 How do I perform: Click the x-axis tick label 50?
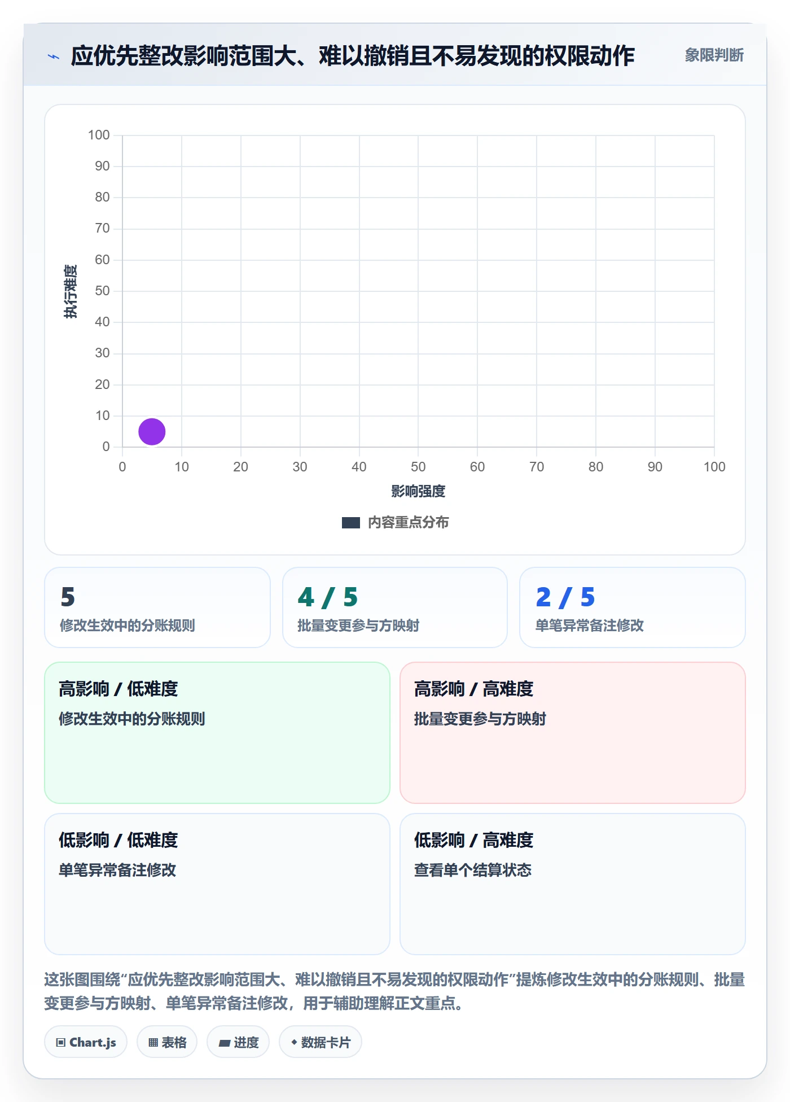(418, 467)
